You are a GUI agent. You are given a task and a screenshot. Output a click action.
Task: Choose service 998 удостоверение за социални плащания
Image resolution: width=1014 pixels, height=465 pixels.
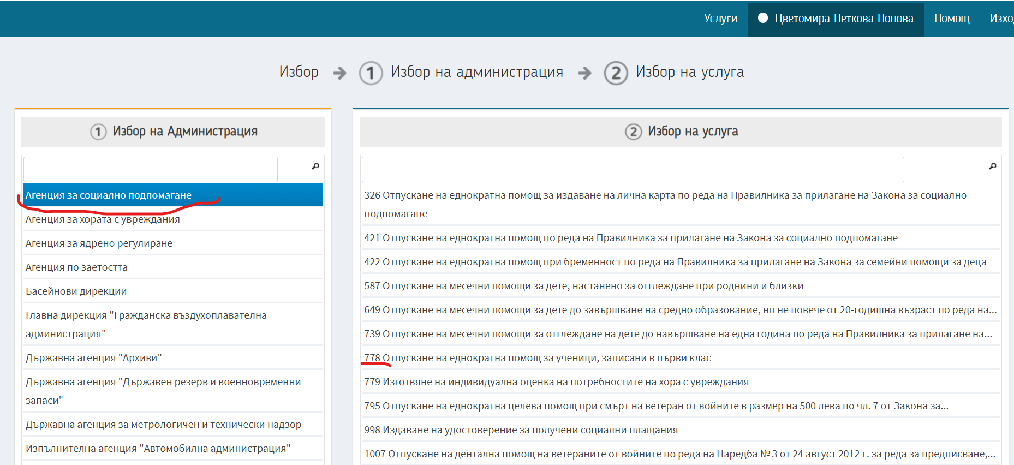681,430
